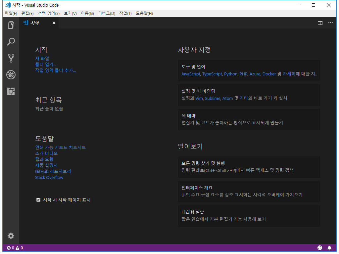
Task: Open the 팁과 요령 link
Action: click(44, 159)
